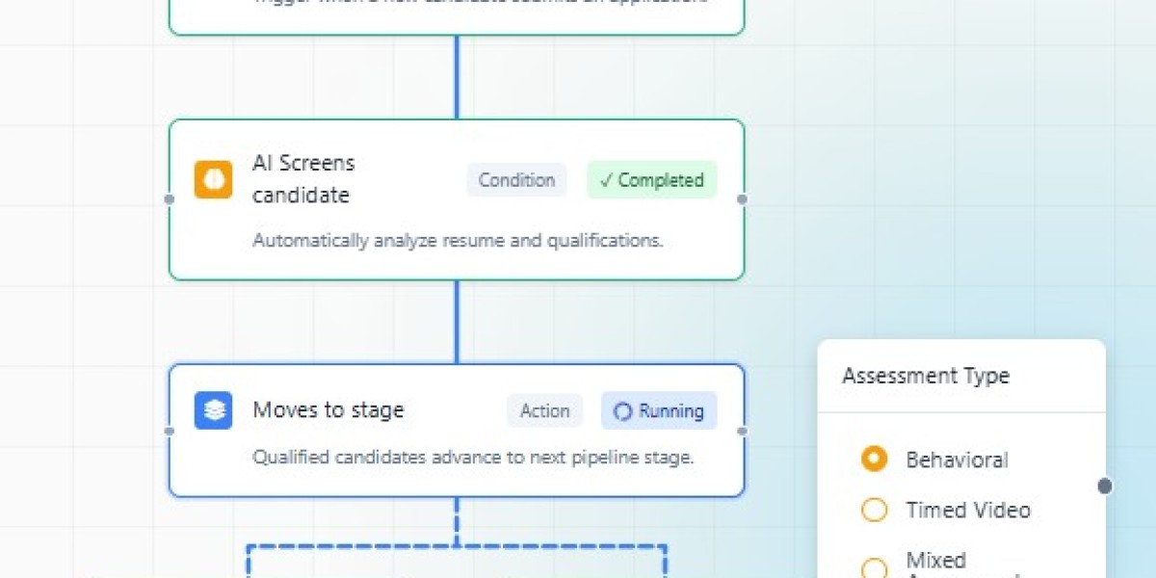Click the right connection handle of Moves to stage
1156x578 pixels.
(742, 430)
